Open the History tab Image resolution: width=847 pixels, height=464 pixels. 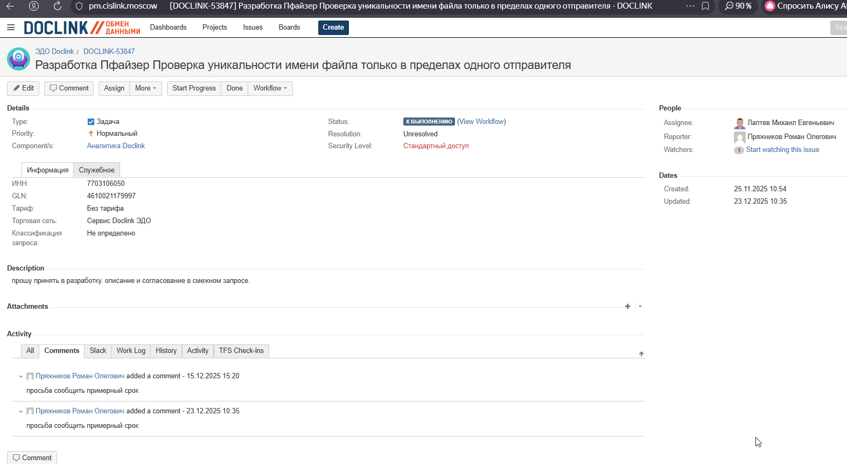click(x=166, y=351)
